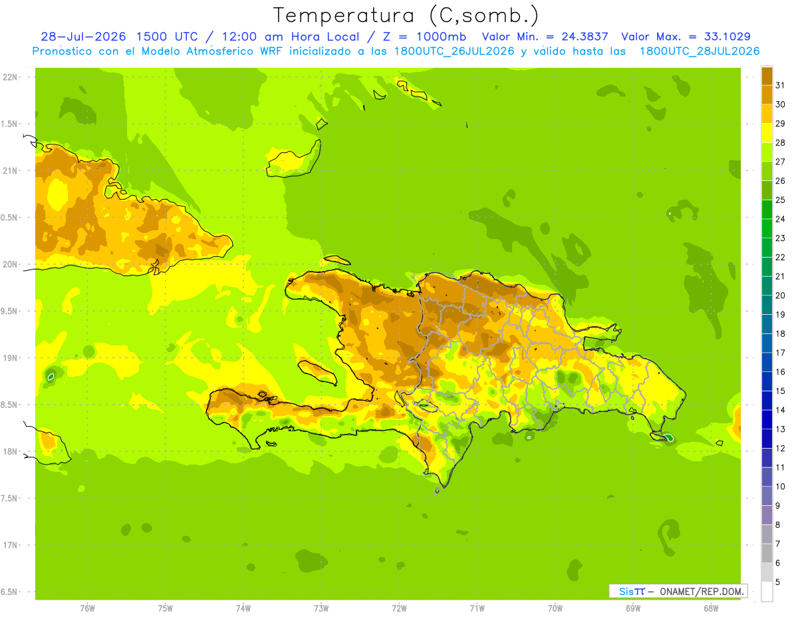Screen dimensions: 798x617
Task: Click the "72W" longitude axis label
Action: tap(399, 608)
